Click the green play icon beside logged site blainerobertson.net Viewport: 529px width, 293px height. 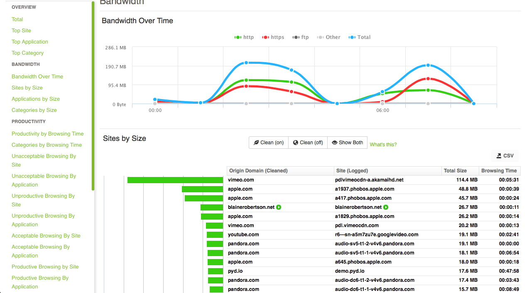pyautogui.click(x=386, y=207)
